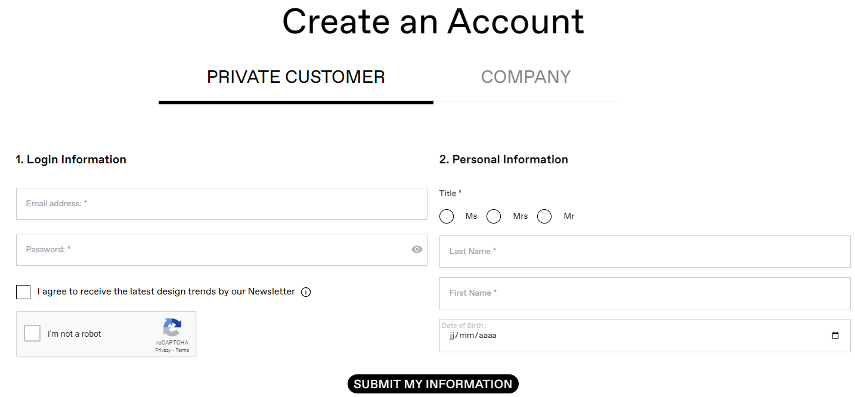
Task: Tick the I'm not a robot checkbox
Action: click(32, 333)
